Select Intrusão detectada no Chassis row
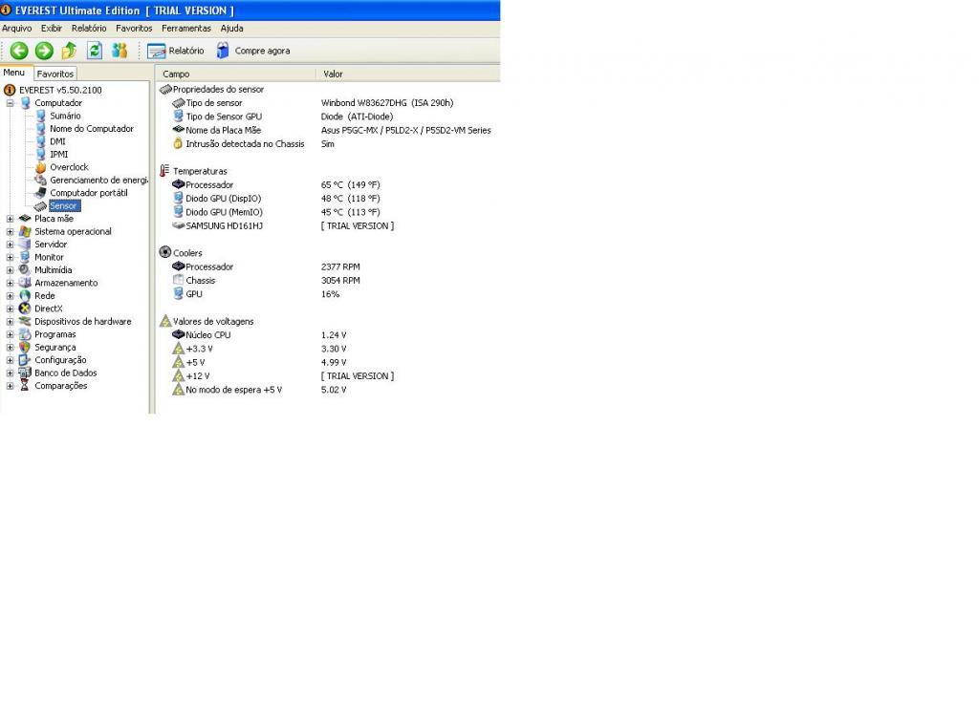The image size is (979, 703). [x=328, y=144]
